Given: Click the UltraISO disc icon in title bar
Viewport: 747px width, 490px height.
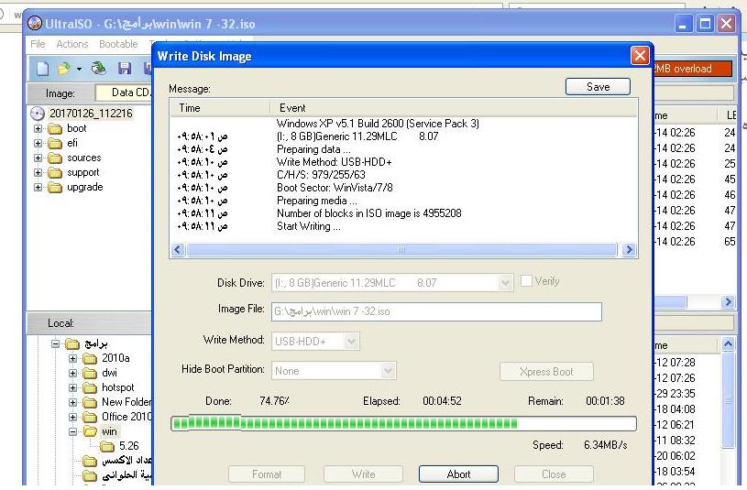Looking at the screenshot, I should click(35, 23).
